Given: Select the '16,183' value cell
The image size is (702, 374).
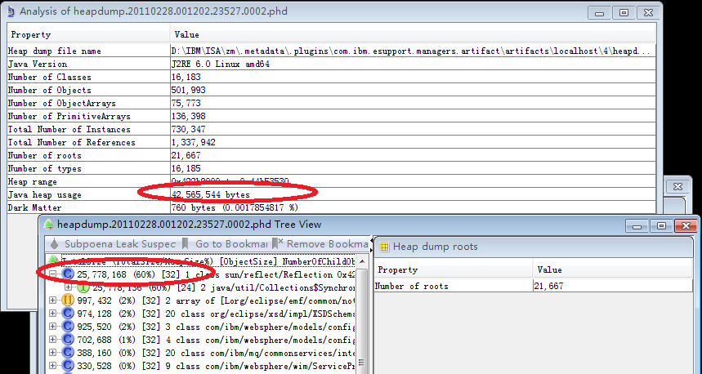Looking at the screenshot, I should coord(413,77).
